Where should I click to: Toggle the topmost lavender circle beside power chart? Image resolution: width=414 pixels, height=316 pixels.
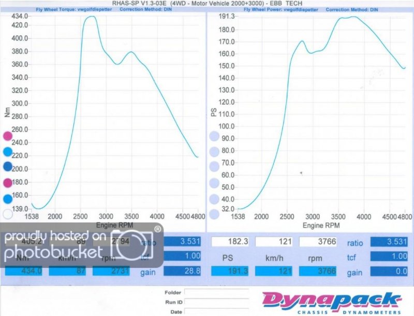[x=214, y=137]
